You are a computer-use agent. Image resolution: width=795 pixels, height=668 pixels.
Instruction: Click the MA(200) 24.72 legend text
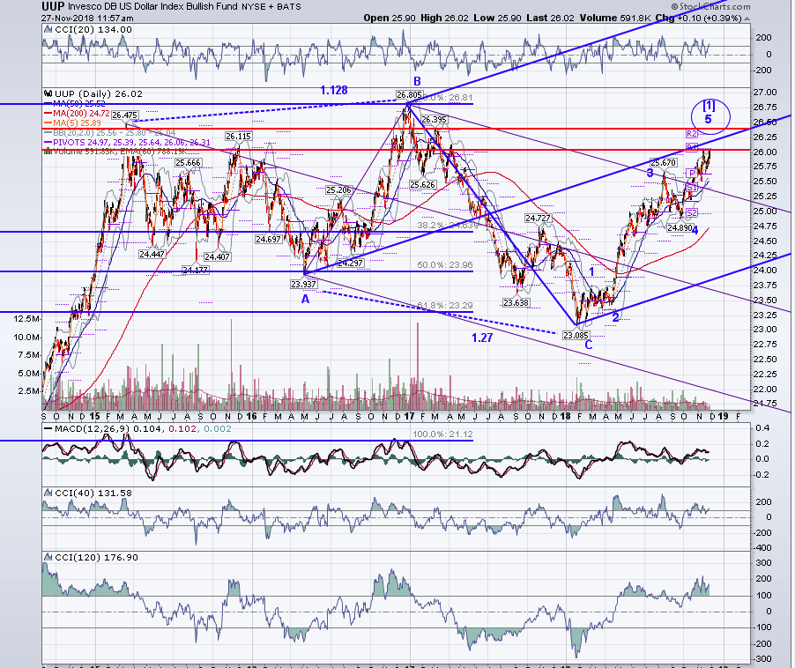pos(82,114)
